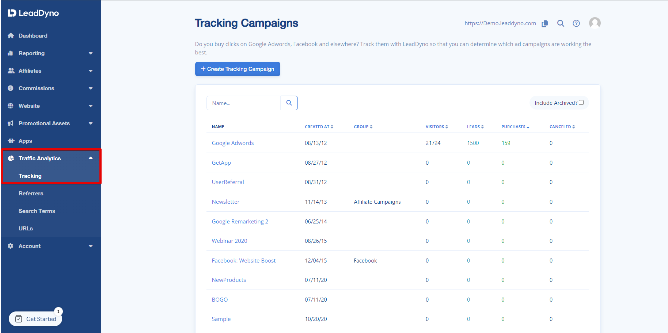
Task: Open the NewProducts campaign link
Action: click(x=229, y=280)
